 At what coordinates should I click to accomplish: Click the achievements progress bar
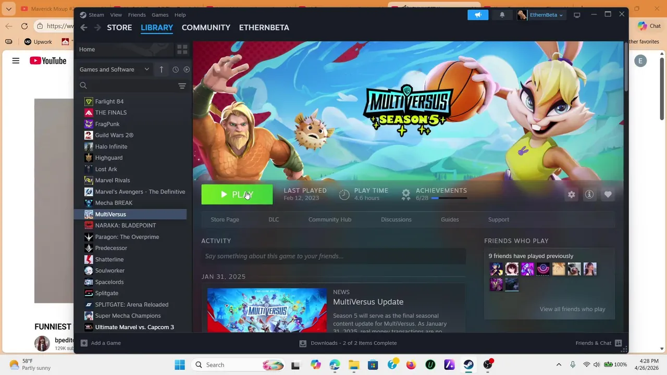coord(449,198)
